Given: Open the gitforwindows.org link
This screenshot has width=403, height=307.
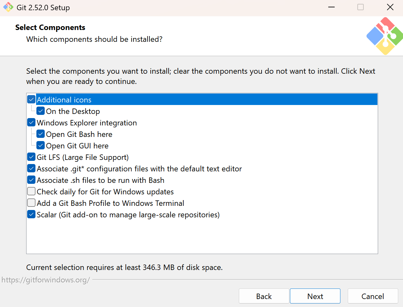Looking at the screenshot, I should tap(46, 280).
